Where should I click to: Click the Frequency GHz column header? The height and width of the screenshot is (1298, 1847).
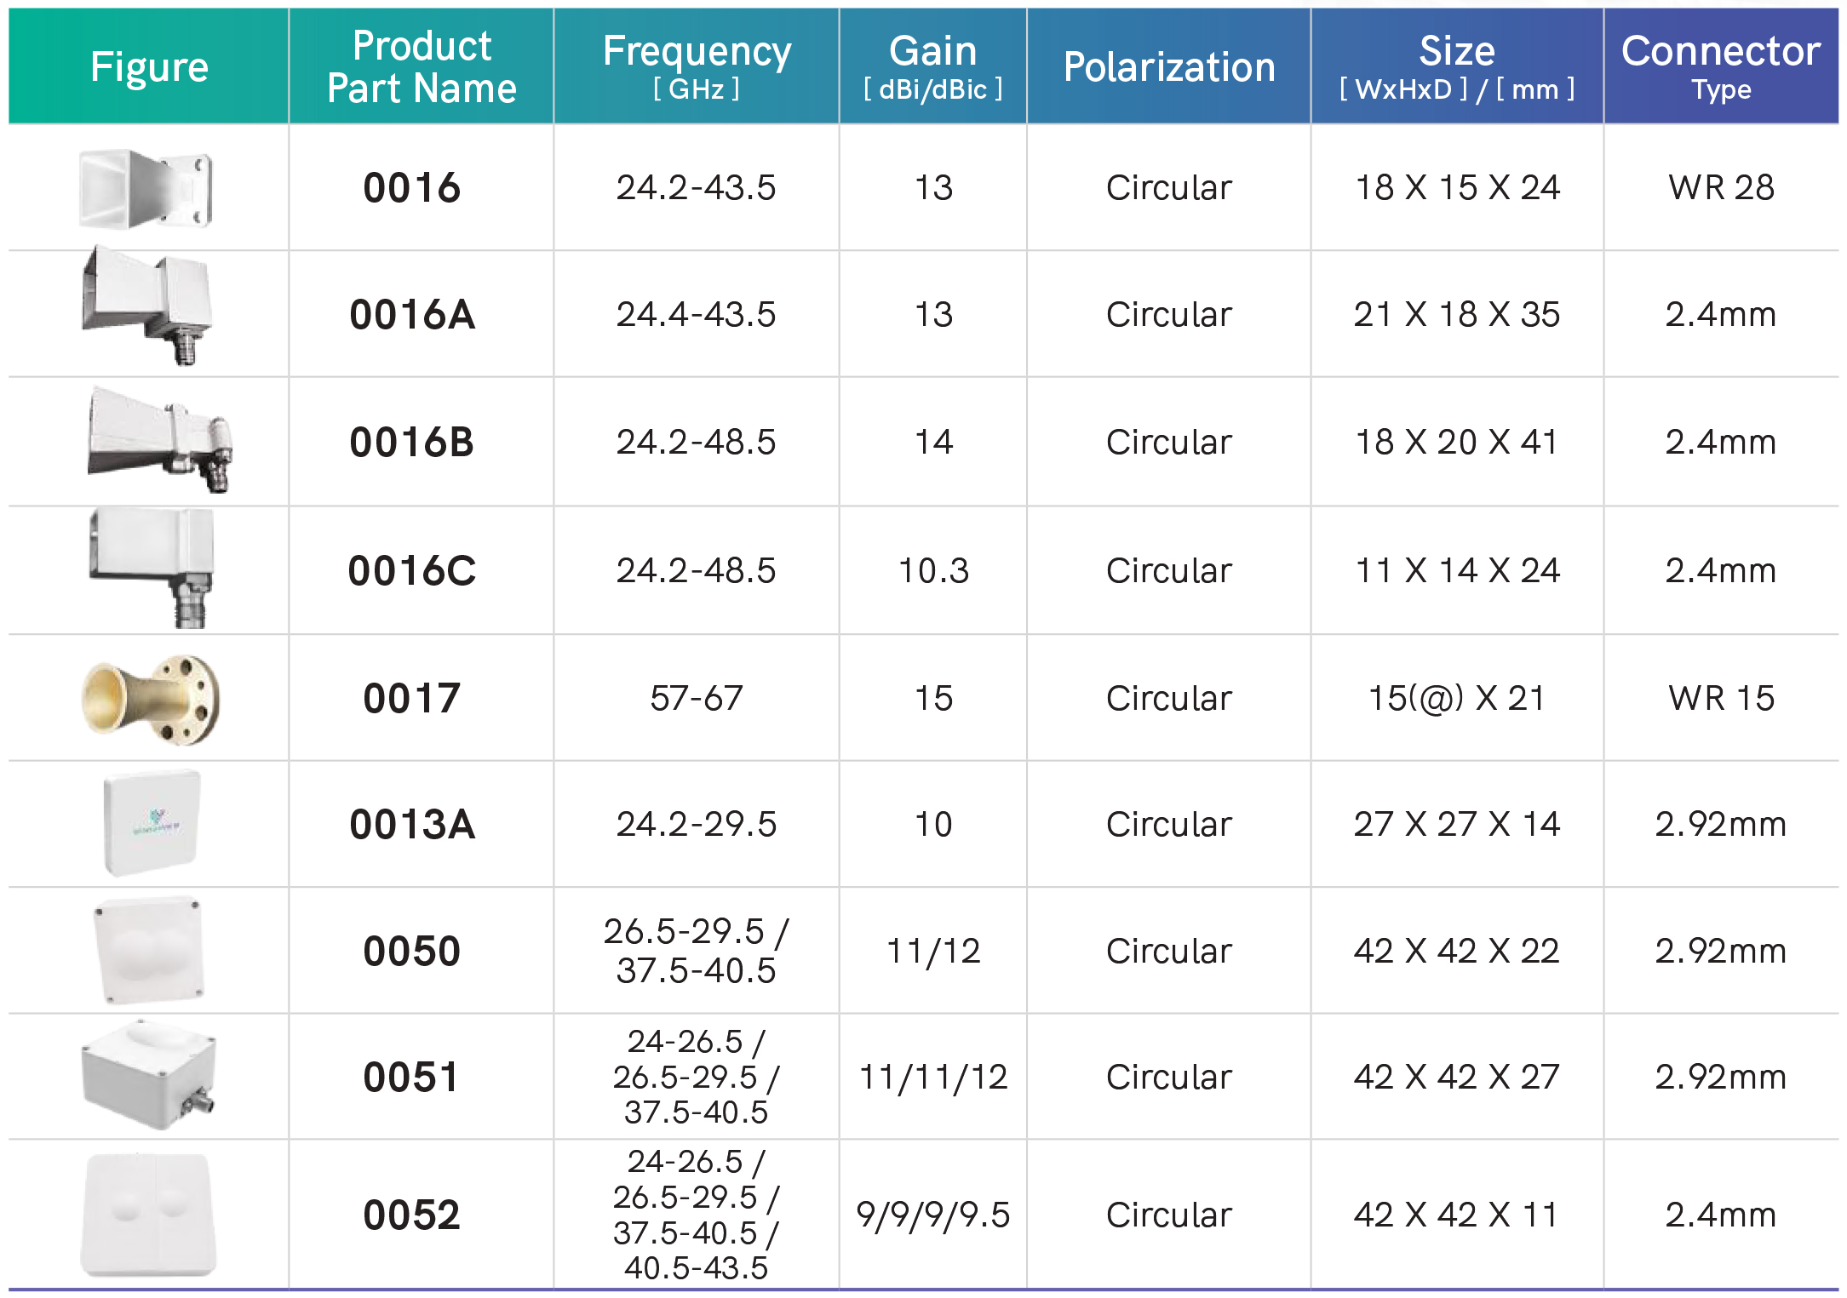click(x=697, y=67)
